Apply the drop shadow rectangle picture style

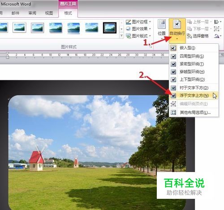pos(56,27)
